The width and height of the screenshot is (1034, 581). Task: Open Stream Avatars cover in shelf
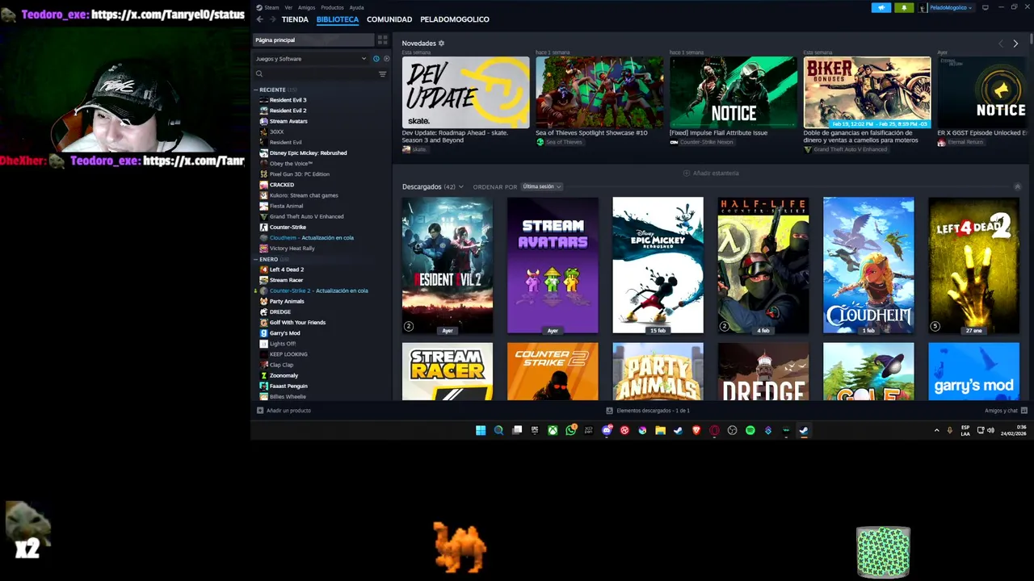(x=553, y=265)
